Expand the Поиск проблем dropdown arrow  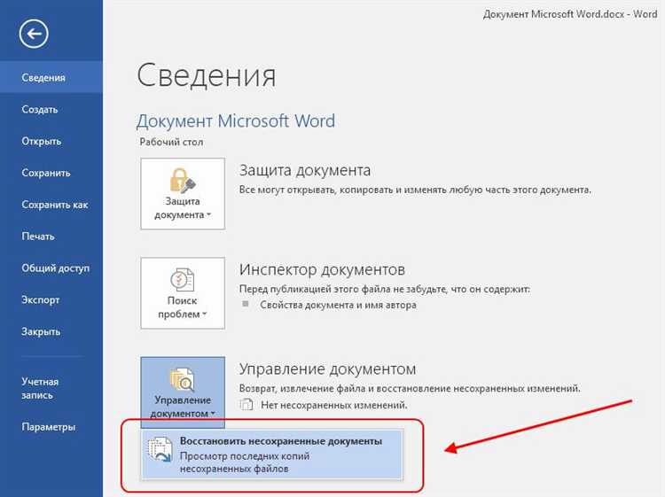[205, 315]
